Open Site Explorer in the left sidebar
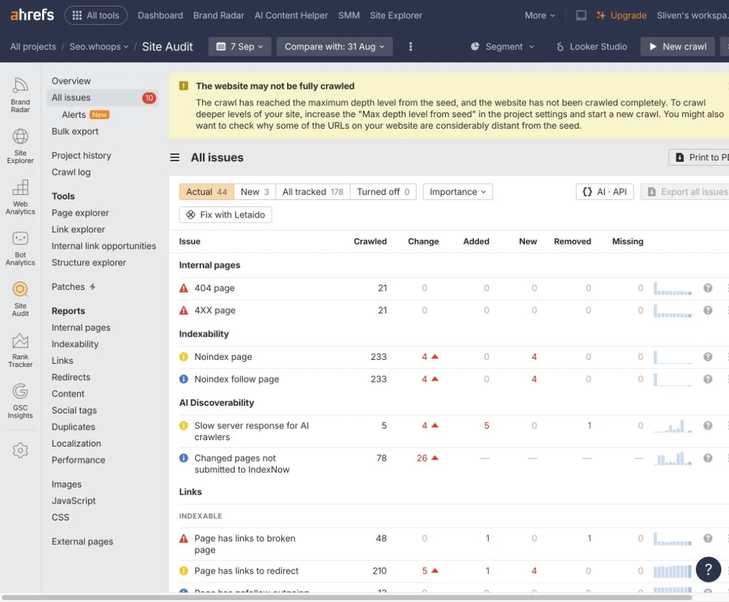Viewport: 729px width, 602px height. [20, 146]
